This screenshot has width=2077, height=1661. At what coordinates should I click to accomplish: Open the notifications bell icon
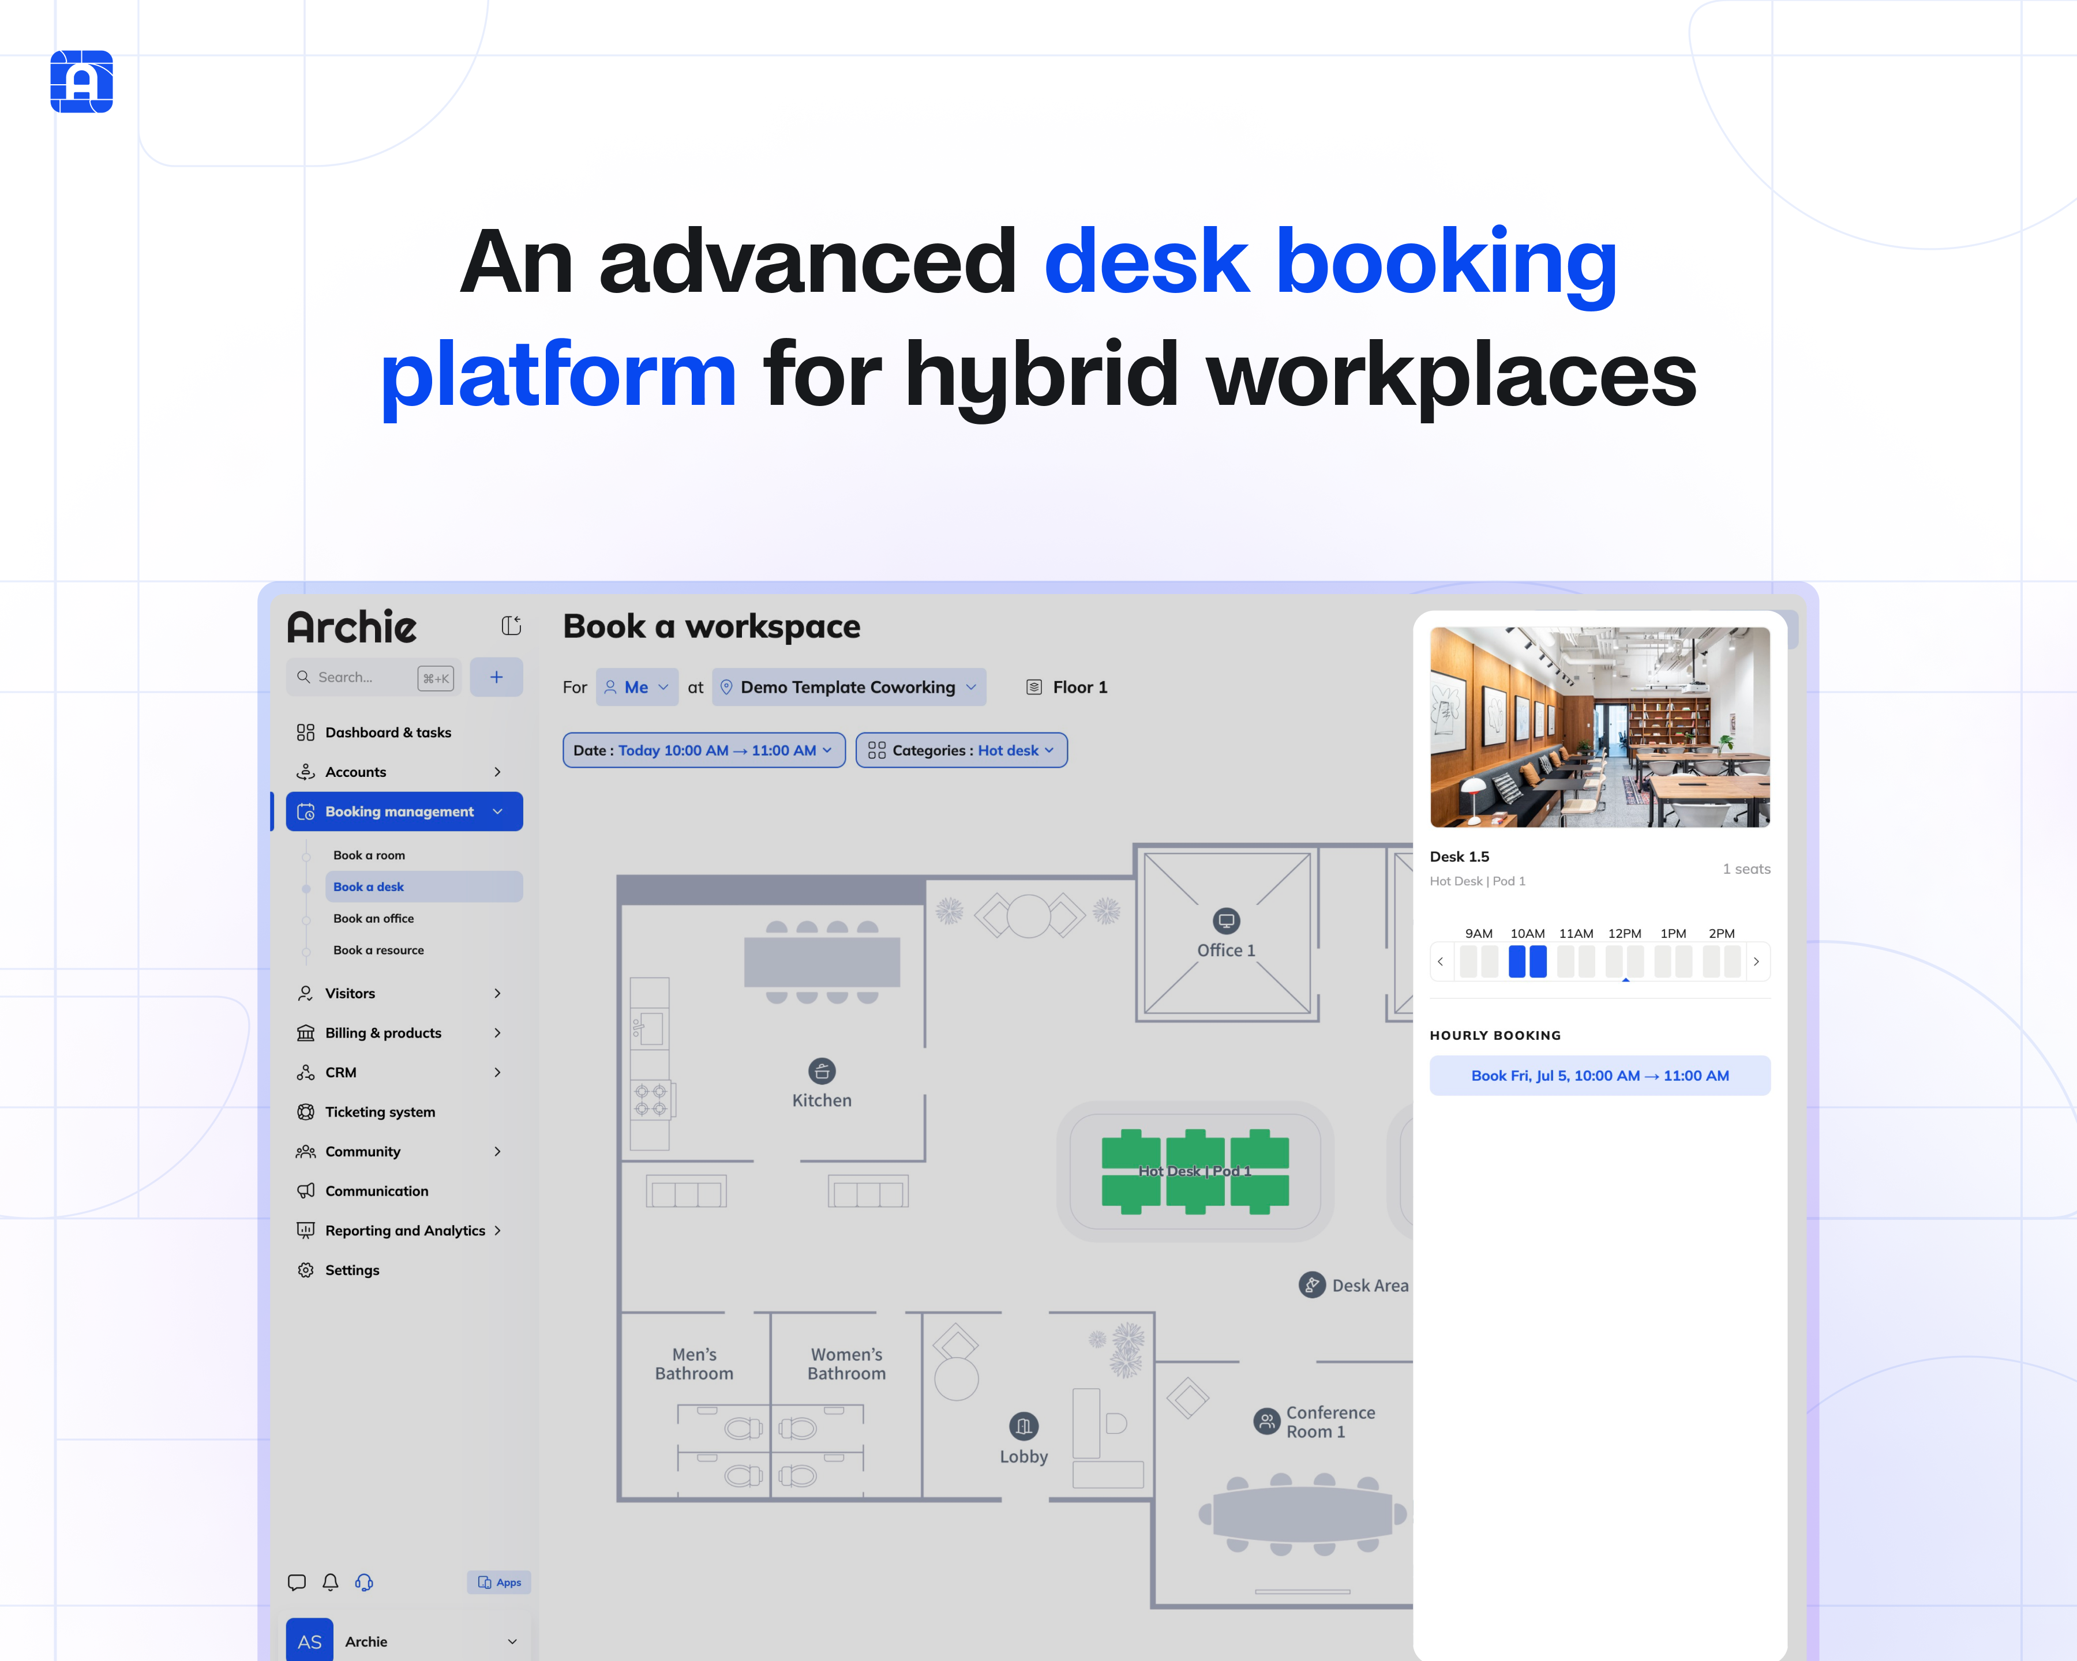(331, 1582)
